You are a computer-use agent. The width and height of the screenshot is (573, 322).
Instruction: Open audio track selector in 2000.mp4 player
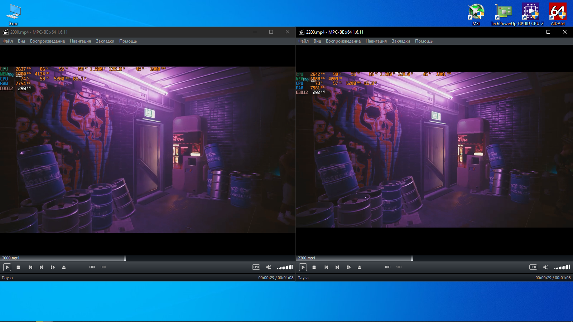tap(92, 267)
